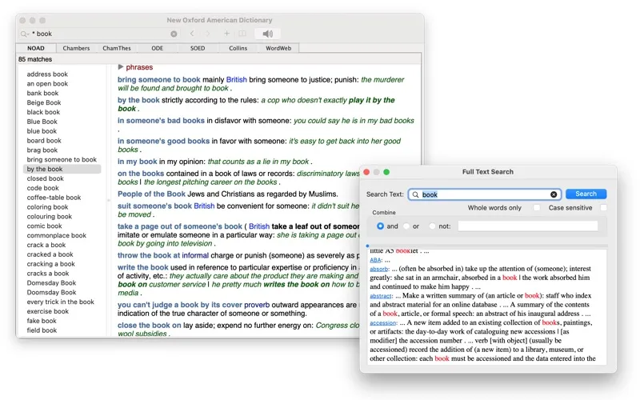640x400 pixels.
Task: Click the blue 'British' label after 'mainly'
Action: (x=236, y=79)
